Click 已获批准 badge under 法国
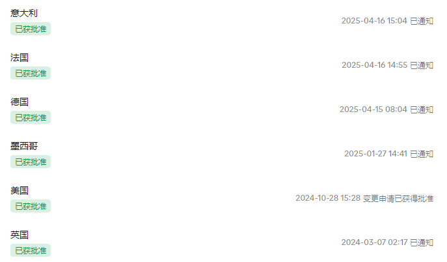Viewport: 447px width, 262px height. click(31, 73)
